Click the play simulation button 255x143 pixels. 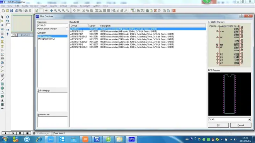(5, 133)
